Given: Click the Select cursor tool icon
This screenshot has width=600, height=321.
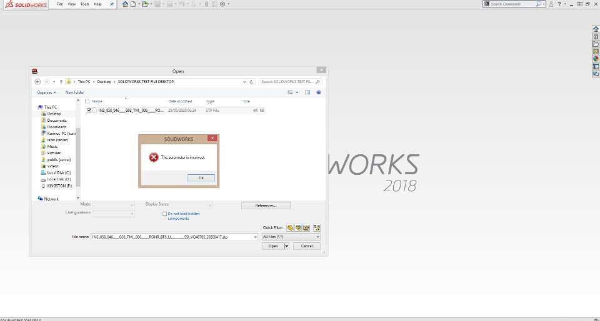Looking at the screenshot, I should pyautogui.click(x=194, y=4).
